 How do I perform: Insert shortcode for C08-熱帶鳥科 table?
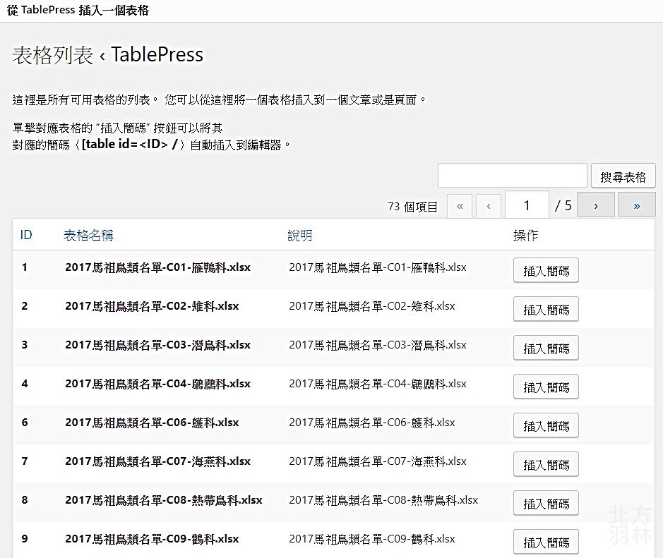coord(546,504)
